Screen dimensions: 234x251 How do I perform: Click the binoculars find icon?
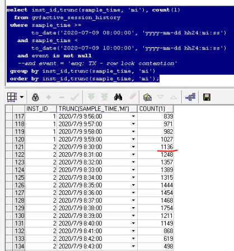(118, 97)
